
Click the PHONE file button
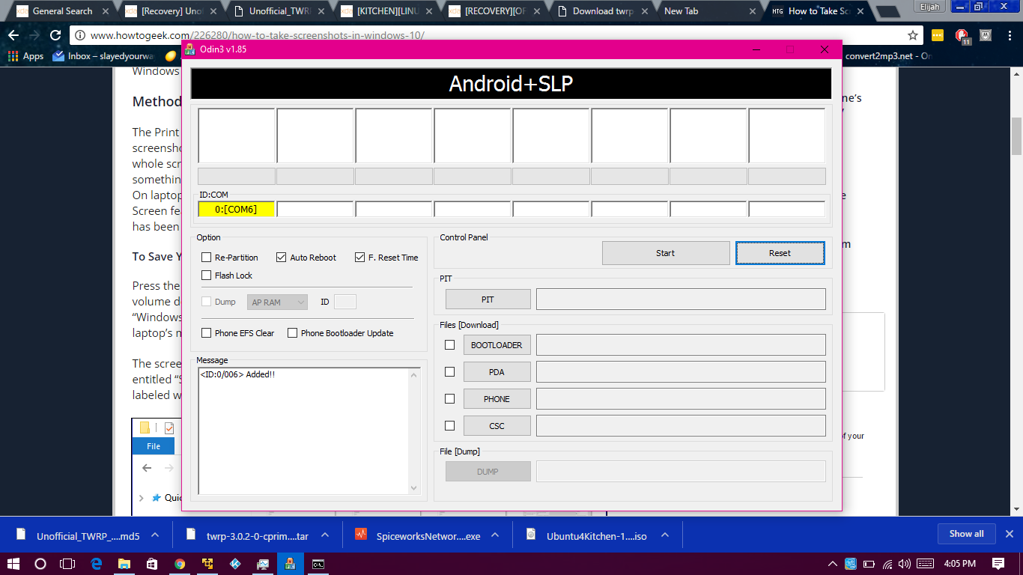click(497, 399)
